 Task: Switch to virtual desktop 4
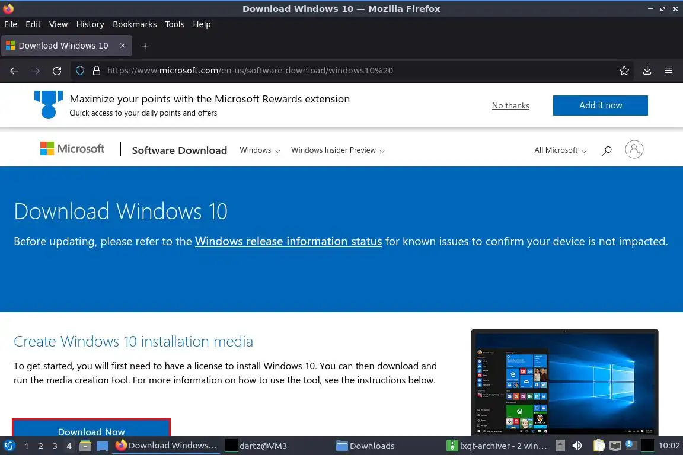point(69,446)
